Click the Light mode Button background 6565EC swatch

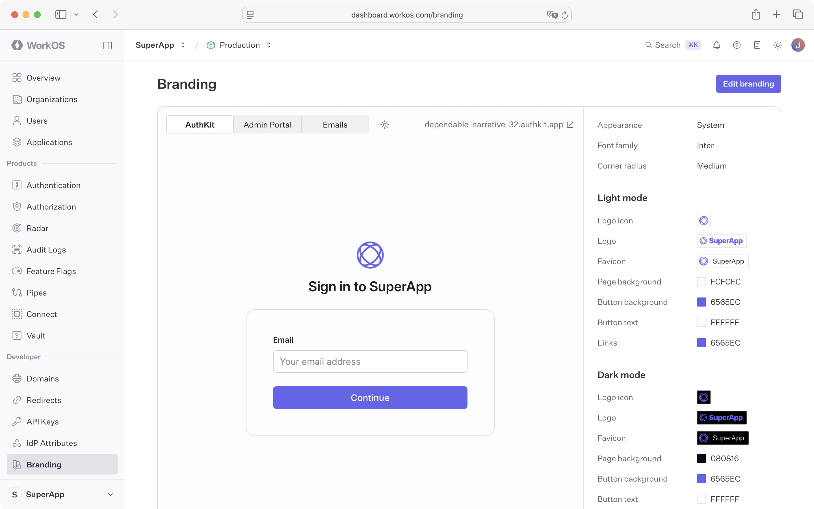click(x=701, y=302)
